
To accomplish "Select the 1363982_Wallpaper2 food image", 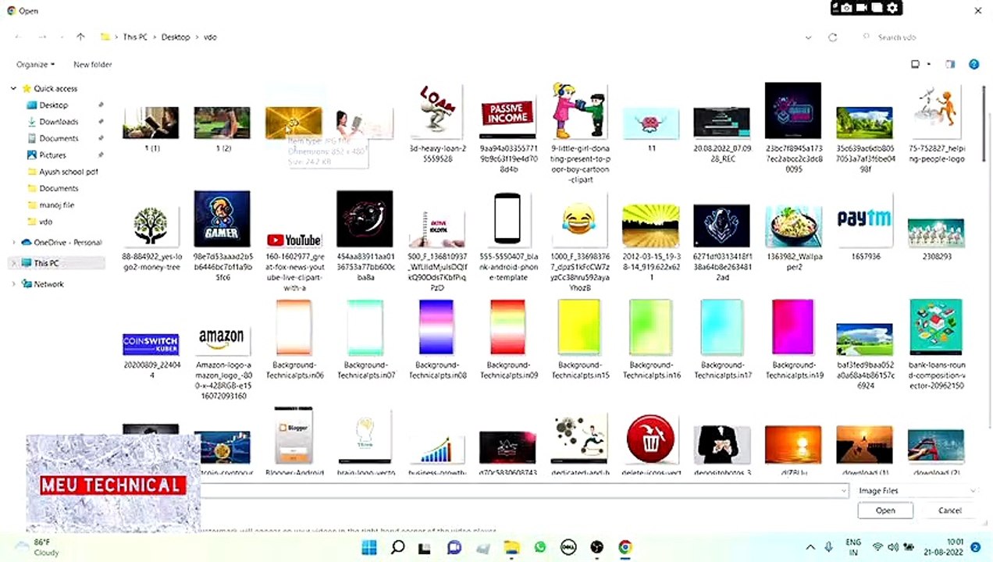I will [793, 226].
